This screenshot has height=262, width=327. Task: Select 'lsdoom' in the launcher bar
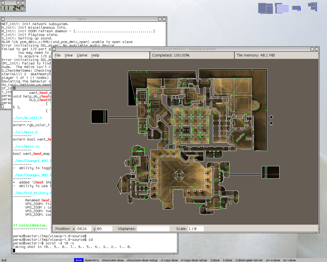pos(215,260)
